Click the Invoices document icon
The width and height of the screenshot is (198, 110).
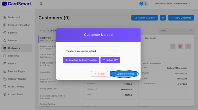point(5,40)
